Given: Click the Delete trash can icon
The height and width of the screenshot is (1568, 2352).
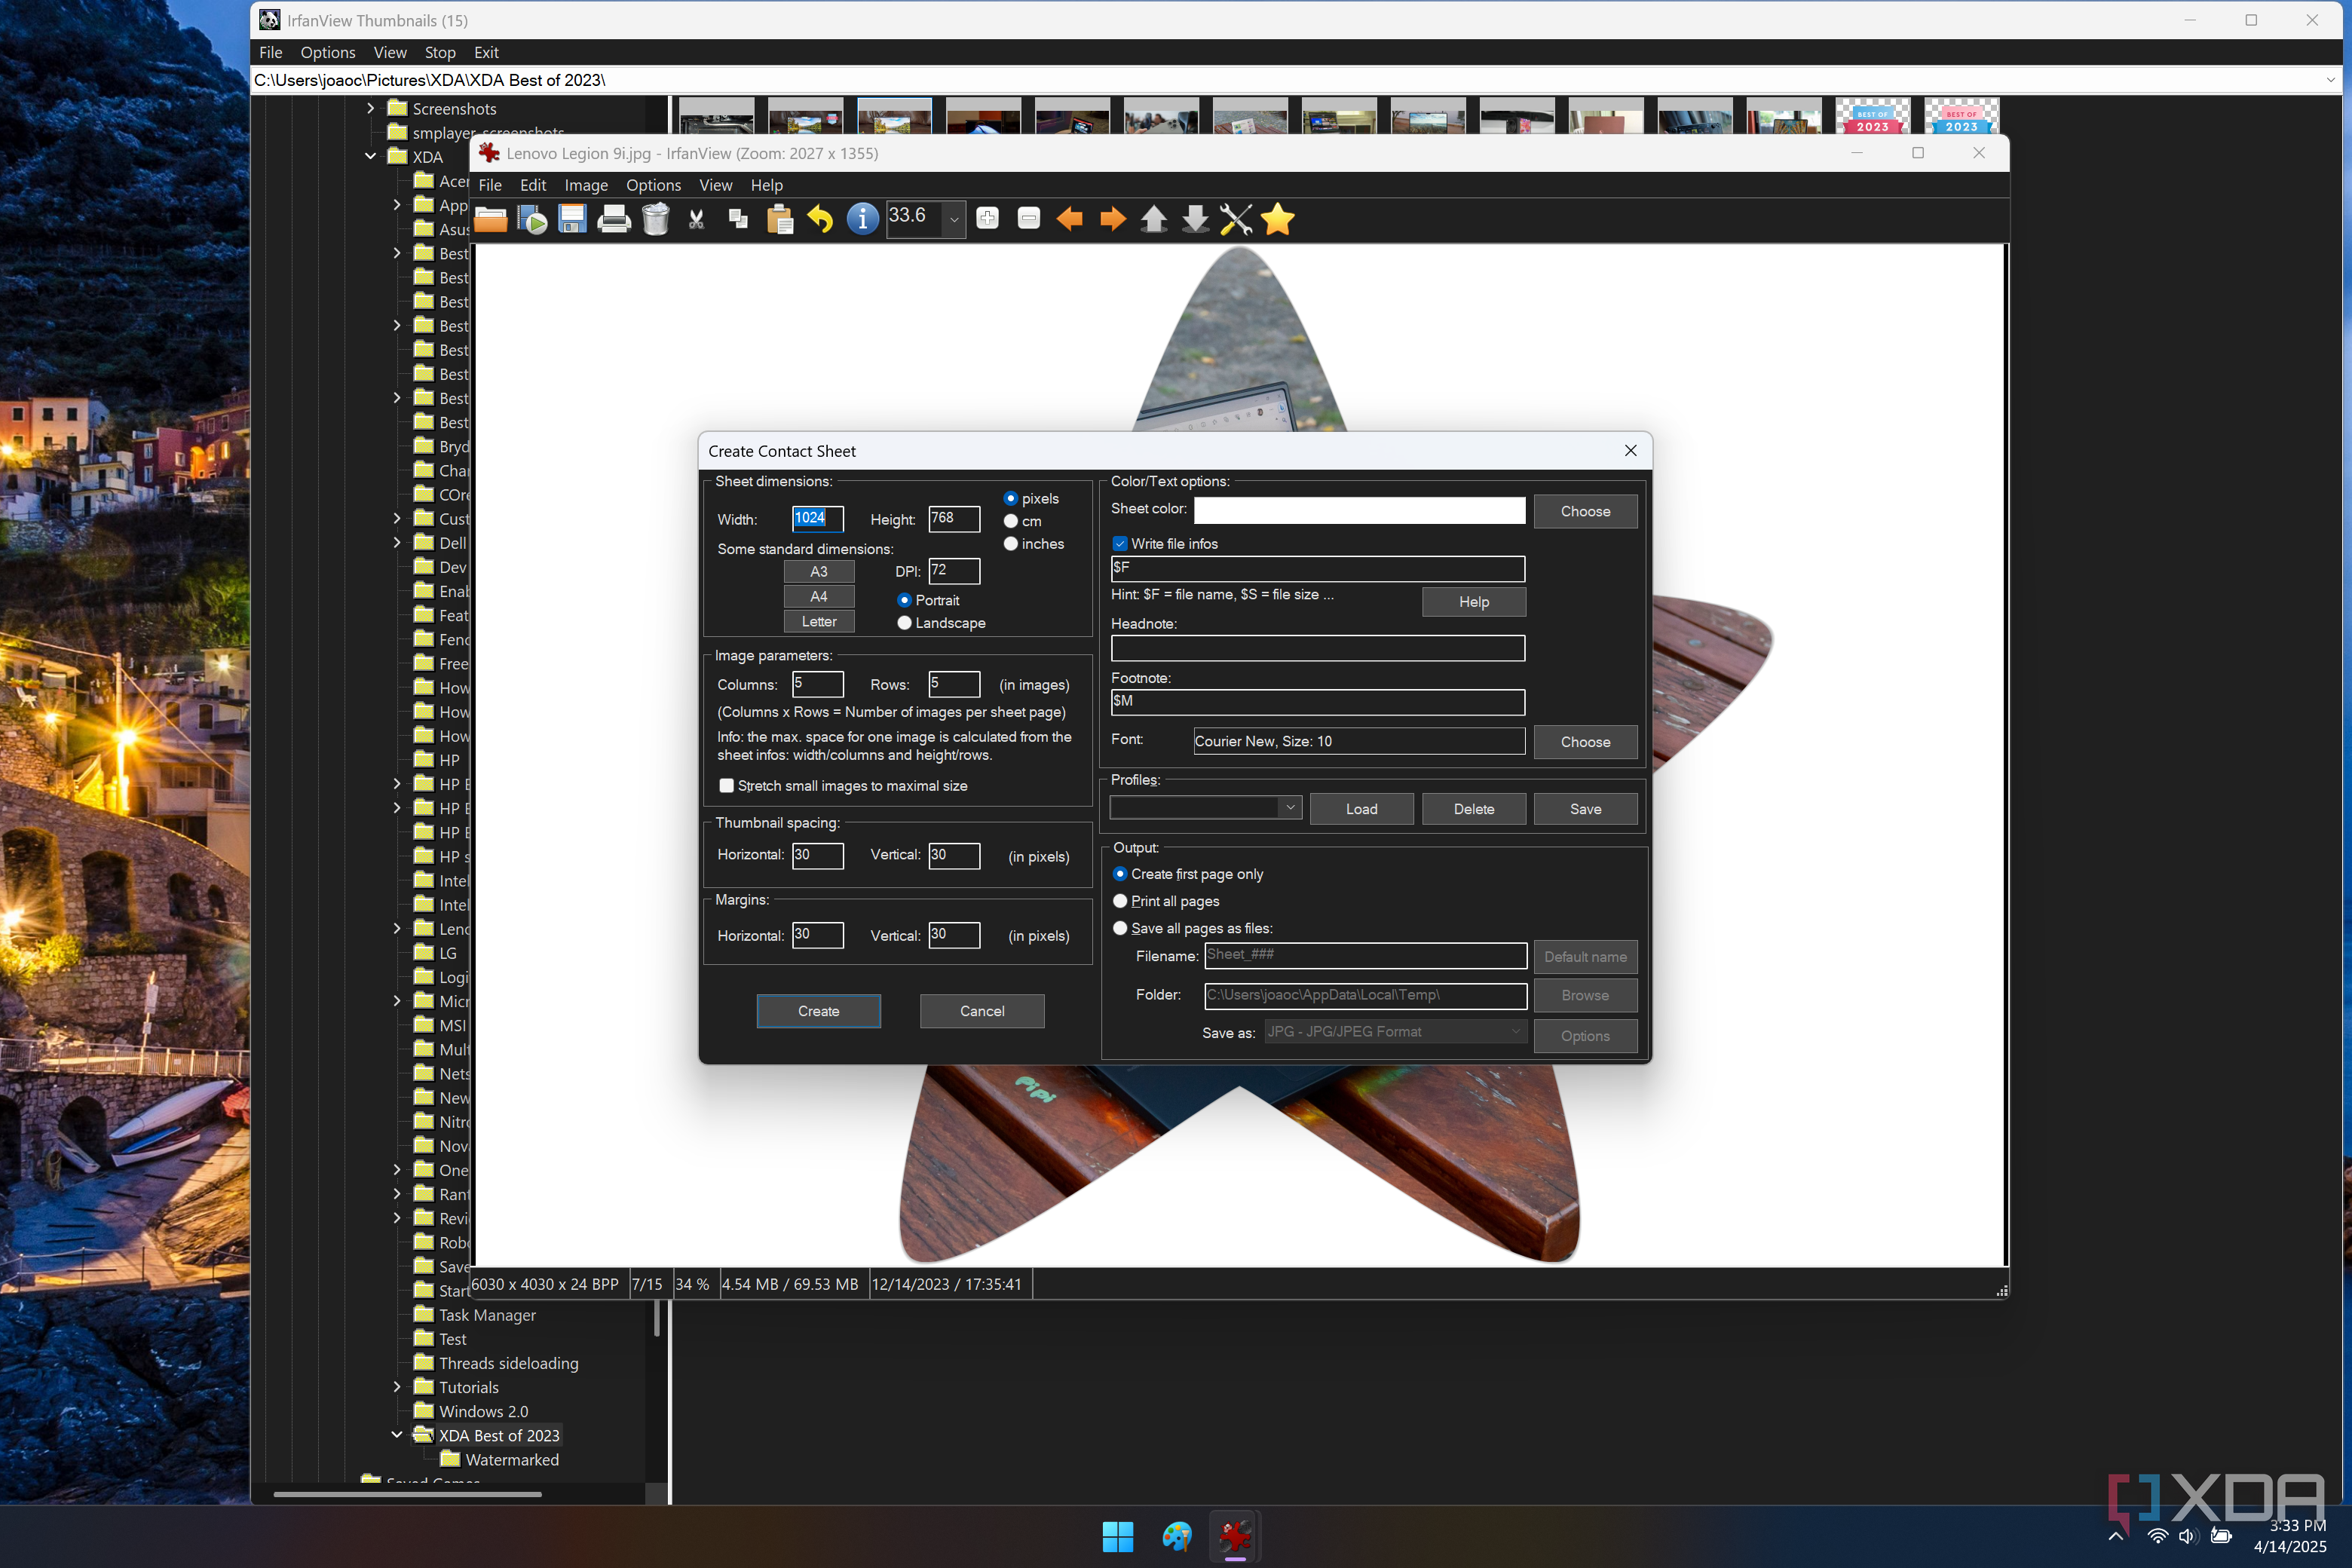Looking at the screenshot, I should [655, 219].
